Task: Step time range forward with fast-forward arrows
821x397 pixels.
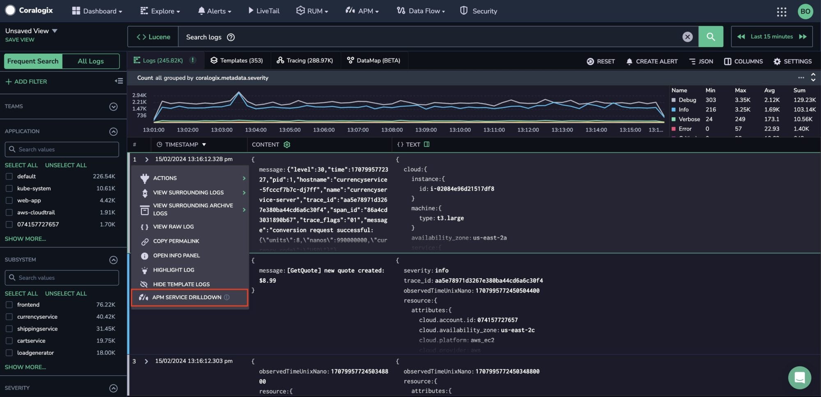Action: coord(803,37)
